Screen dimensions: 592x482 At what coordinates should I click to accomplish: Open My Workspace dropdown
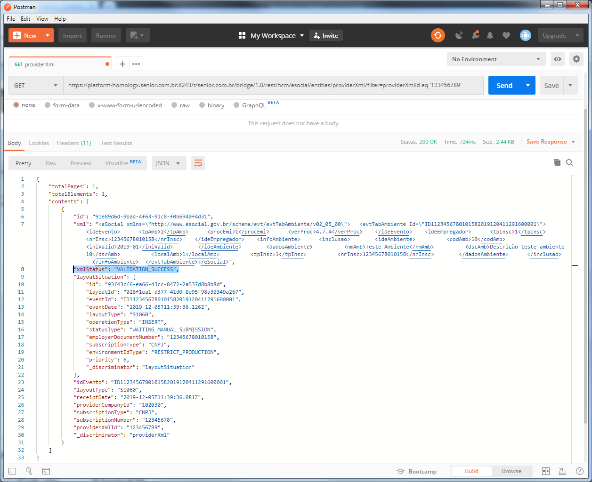(x=271, y=35)
